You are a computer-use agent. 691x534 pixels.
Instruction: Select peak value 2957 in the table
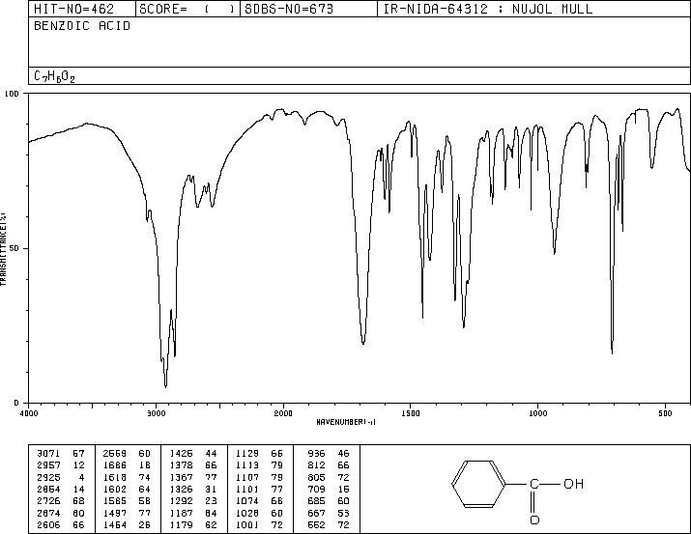48,465
